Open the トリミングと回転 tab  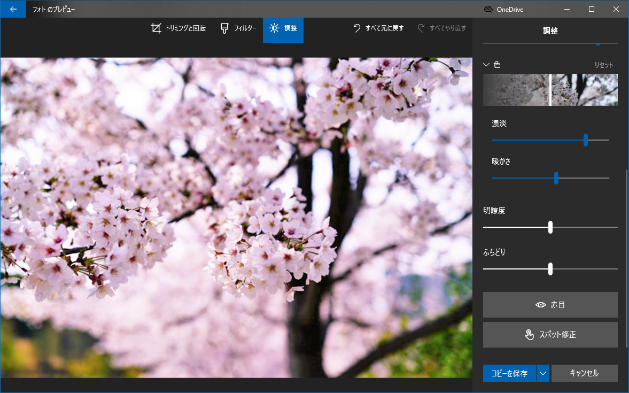[178, 28]
